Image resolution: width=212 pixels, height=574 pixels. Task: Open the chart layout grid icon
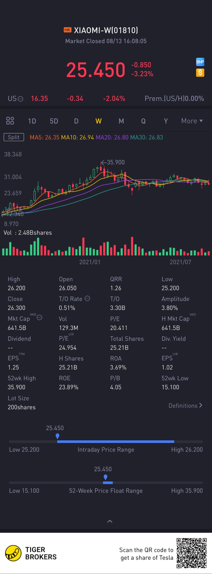click(x=10, y=121)
